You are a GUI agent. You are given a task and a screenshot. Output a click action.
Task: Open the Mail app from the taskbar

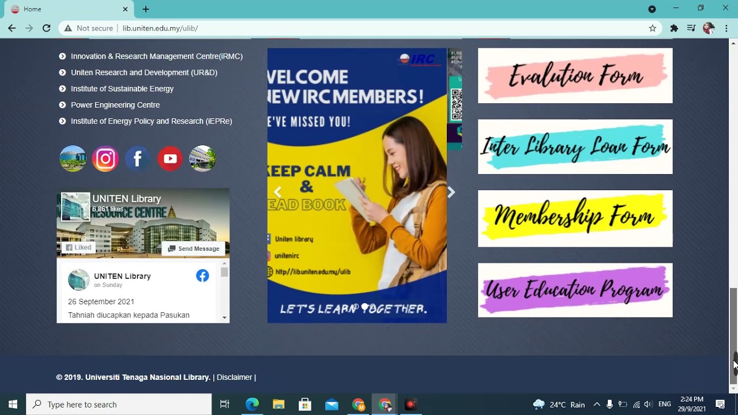tap(332, 404)
